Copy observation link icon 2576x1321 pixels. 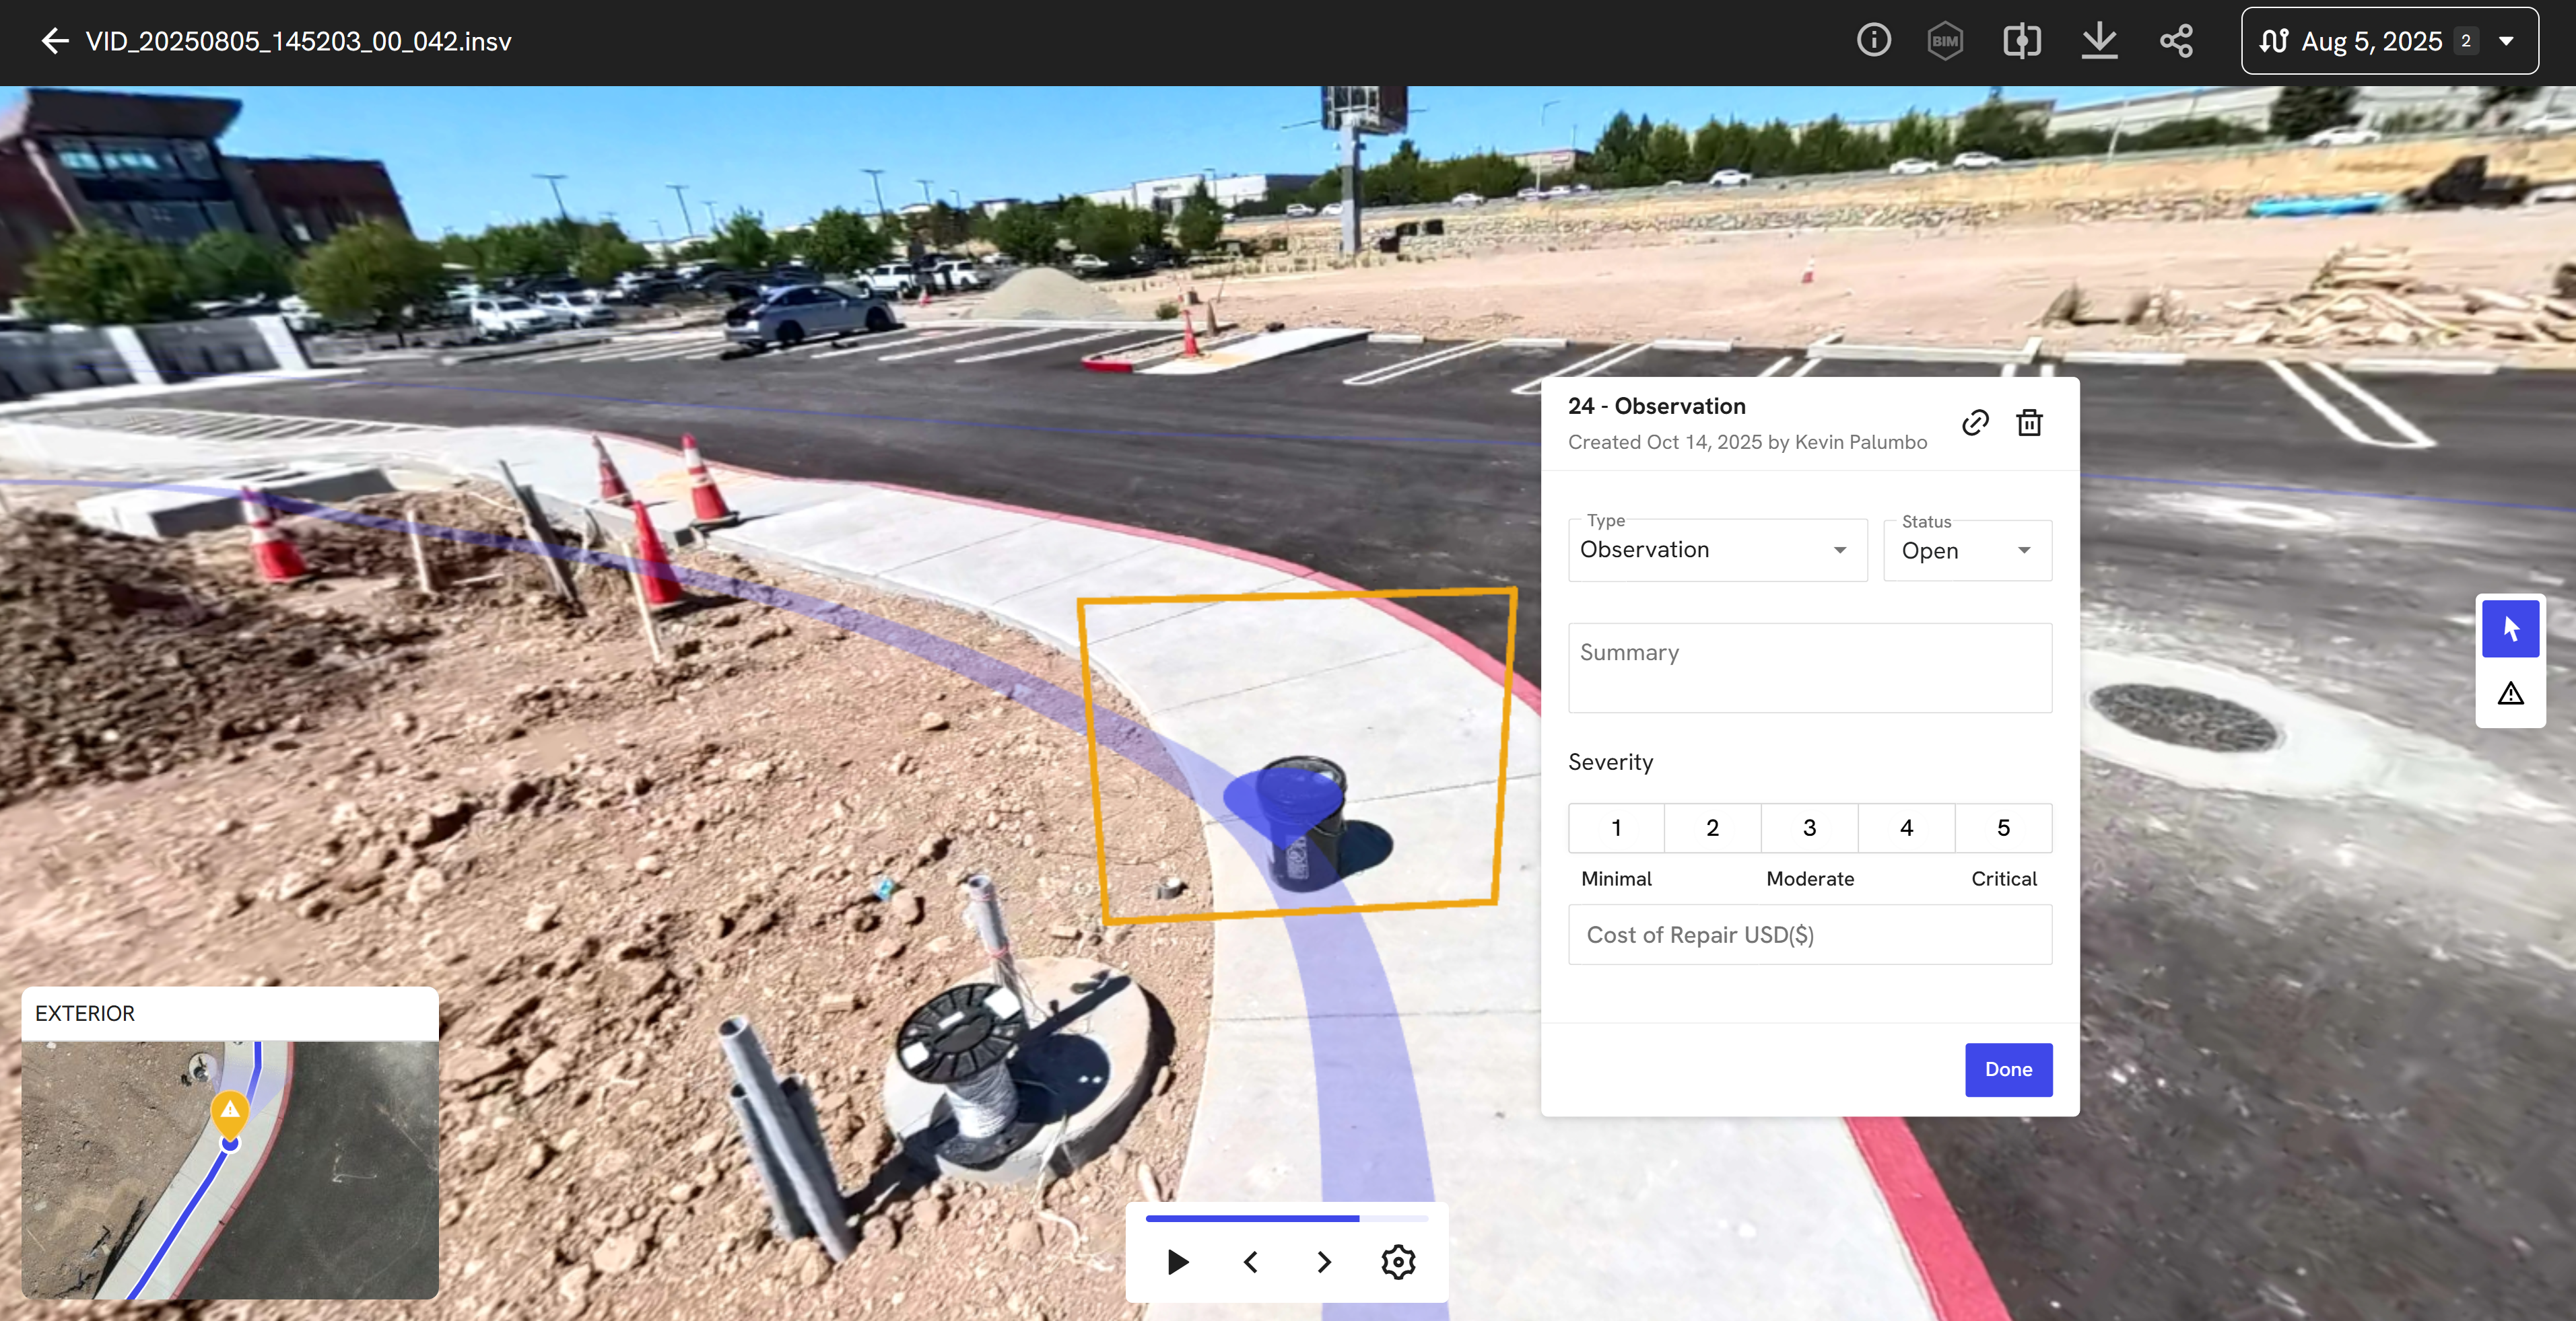[x=1975, y=423]
